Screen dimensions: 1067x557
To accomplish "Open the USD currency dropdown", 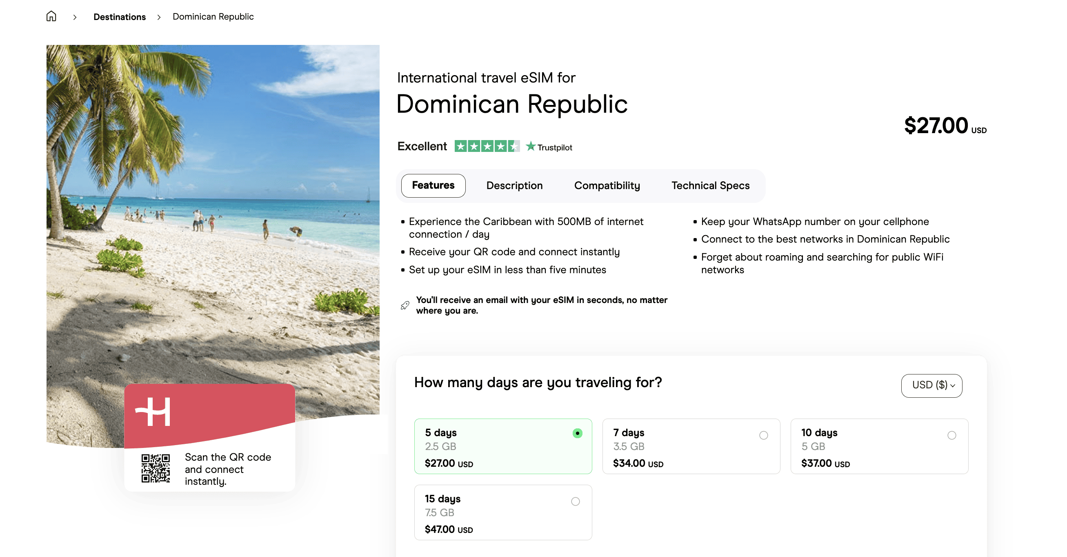I will pos(931,385).
